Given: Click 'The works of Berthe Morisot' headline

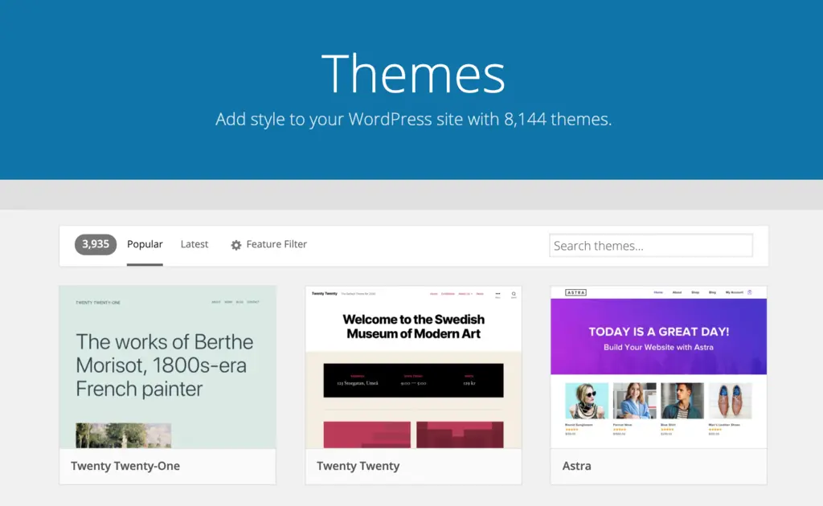Looking at the screenshot, I should click(x=164, y=365).
